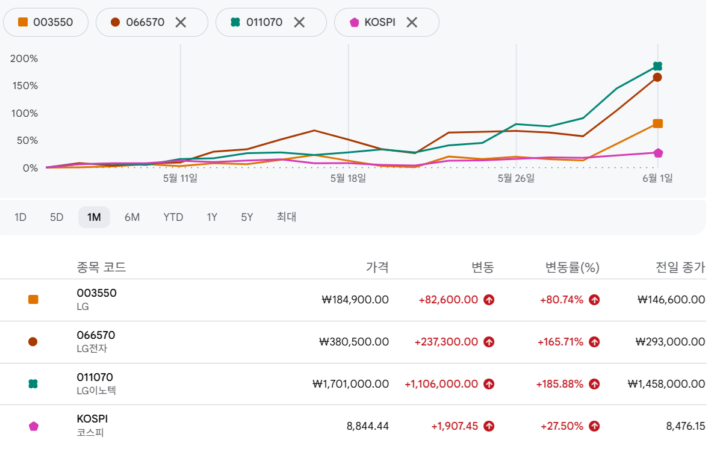Open the 011070 LG이노텍 stock row
The image size is (714, 452).
(353, 384)
